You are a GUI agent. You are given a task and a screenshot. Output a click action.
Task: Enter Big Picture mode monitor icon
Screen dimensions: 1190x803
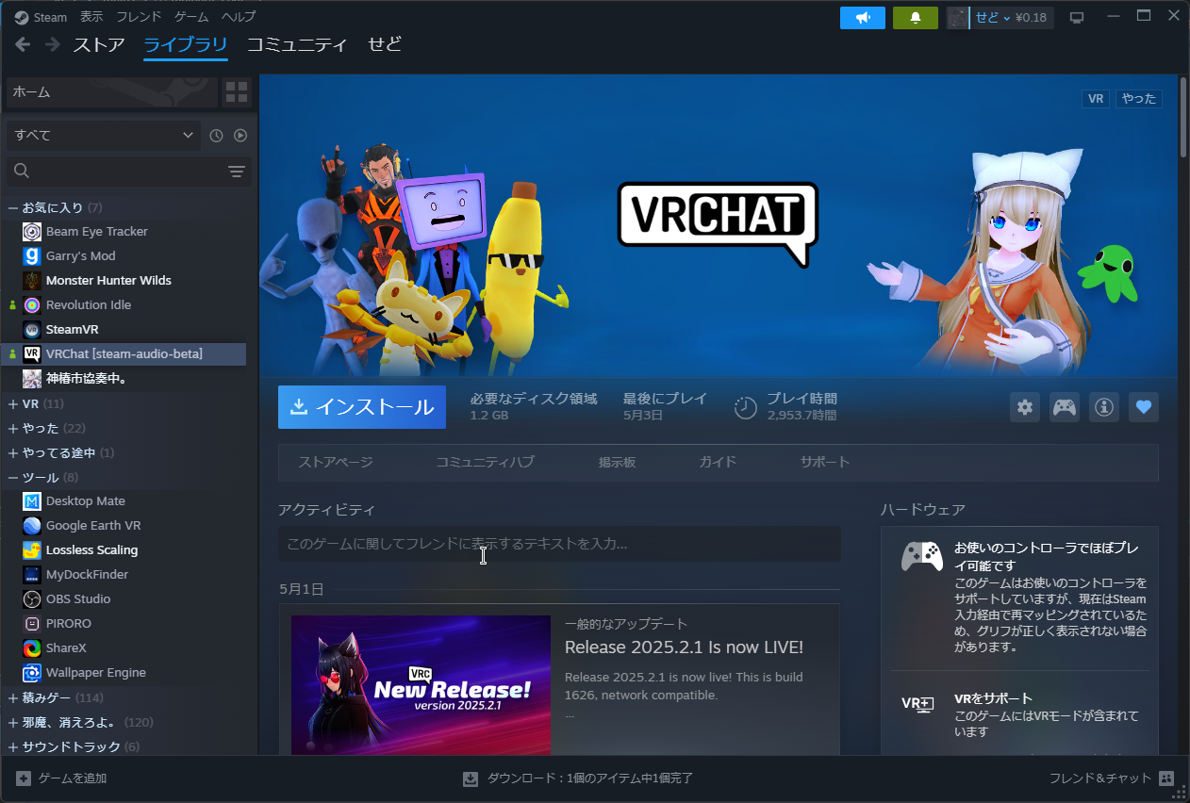pyautogui.click(x=1077, y=18)
